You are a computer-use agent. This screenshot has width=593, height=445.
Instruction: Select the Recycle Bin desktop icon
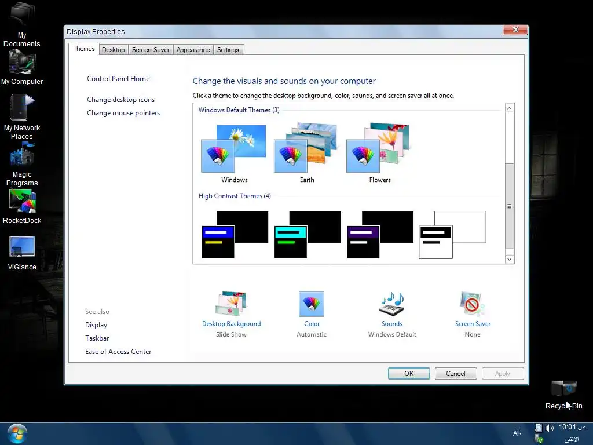[x=563, y=395]
